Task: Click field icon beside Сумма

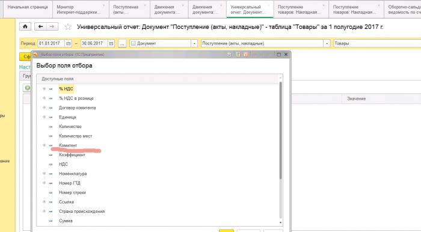Action: point(51,221)
